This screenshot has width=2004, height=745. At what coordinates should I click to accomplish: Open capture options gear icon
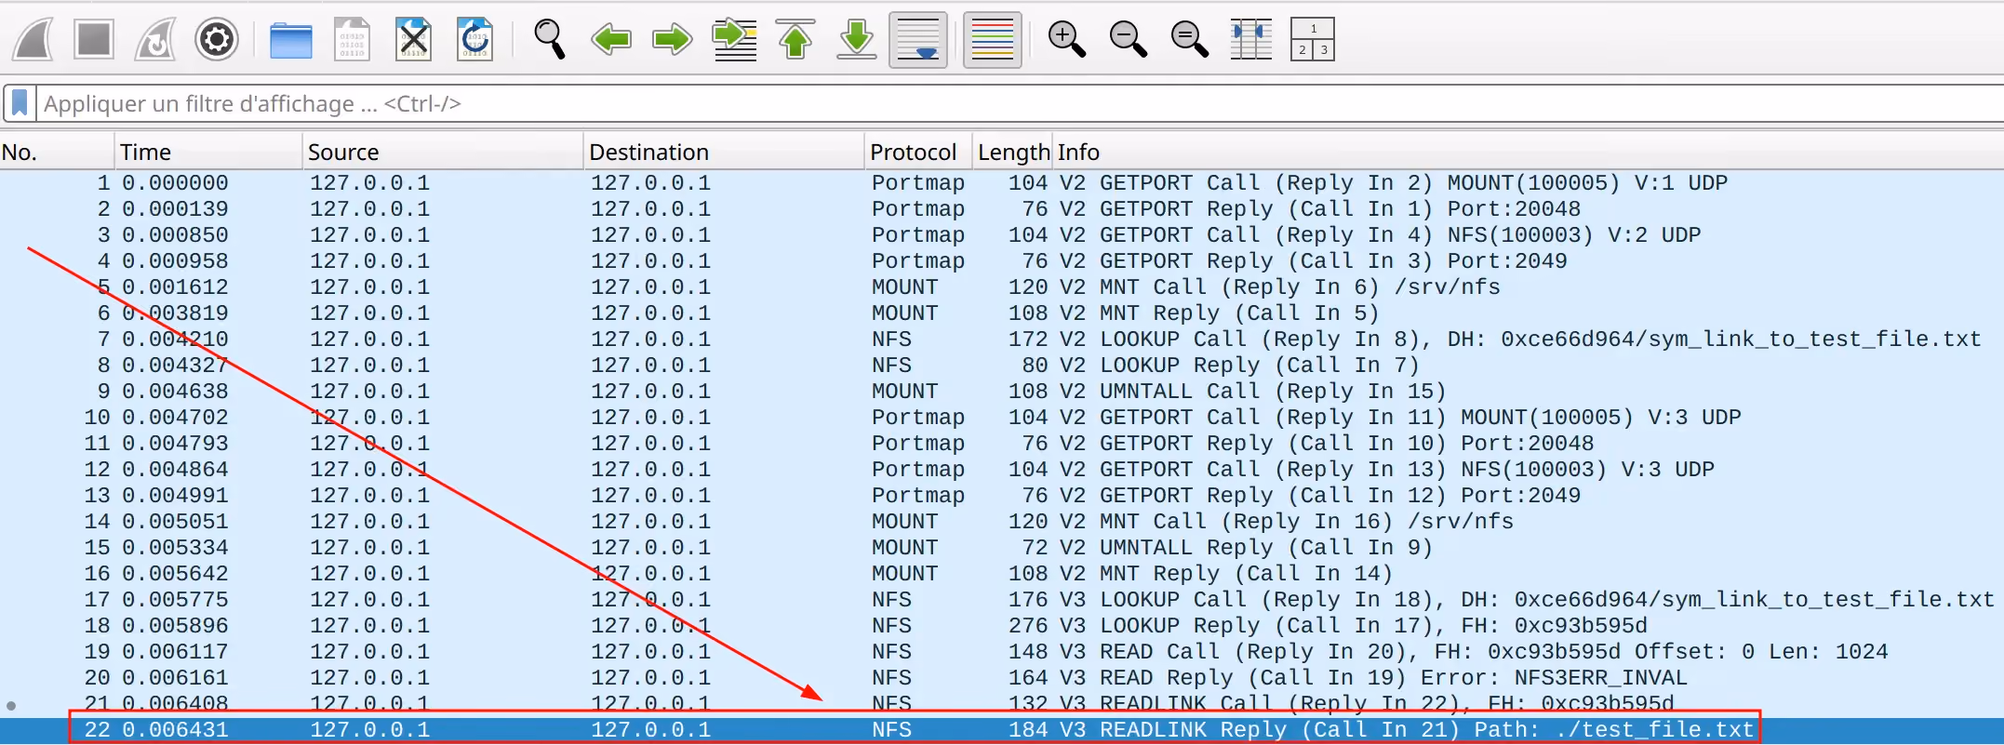(217, 40)
